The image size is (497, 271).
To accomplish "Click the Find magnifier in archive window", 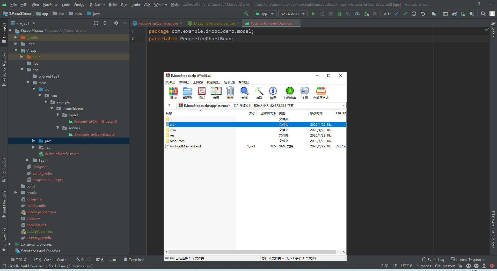I will click(x=245, y=93).
